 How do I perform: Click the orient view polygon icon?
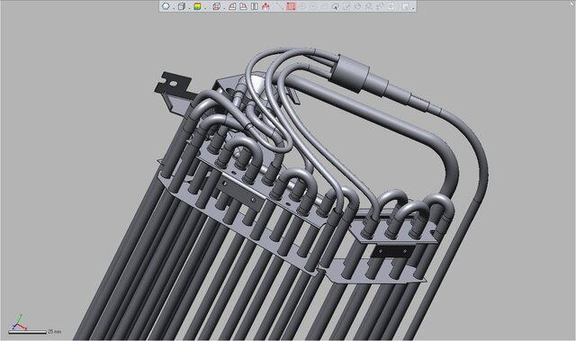click(x=166, y=6)
